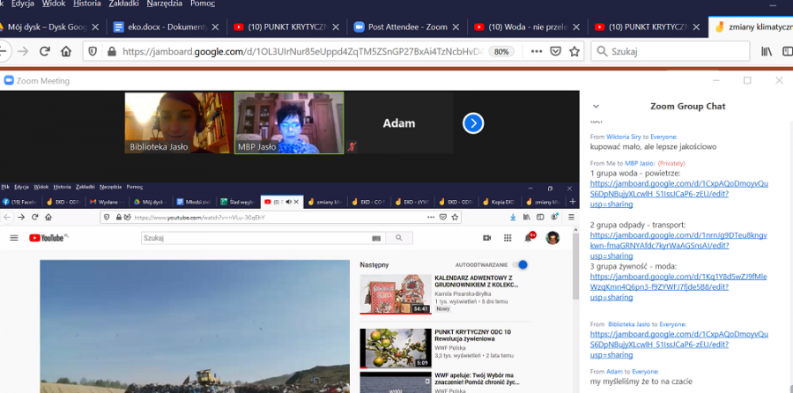Click the Szukaj search box in outer Firefox
Viewport: 793px width, 393px height.
click(x=671, y=51)
